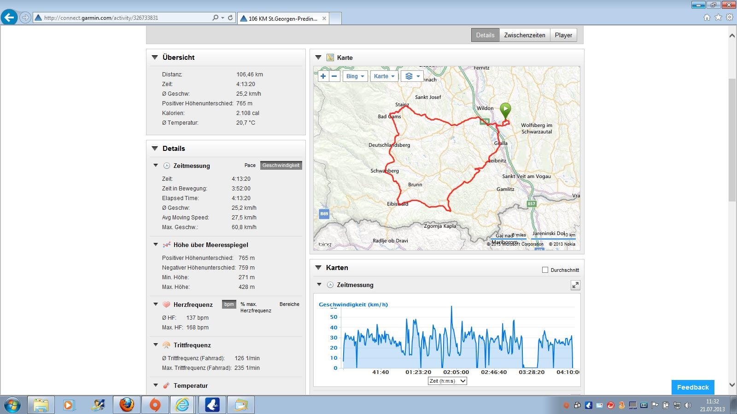This screenshot has height=414, width=737.
Task: Open the browser home page icon
Action: 707,17
